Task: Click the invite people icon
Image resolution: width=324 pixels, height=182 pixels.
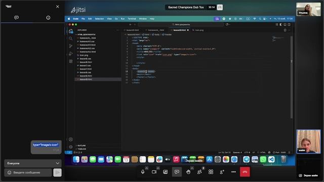Action: coord(222,172)
